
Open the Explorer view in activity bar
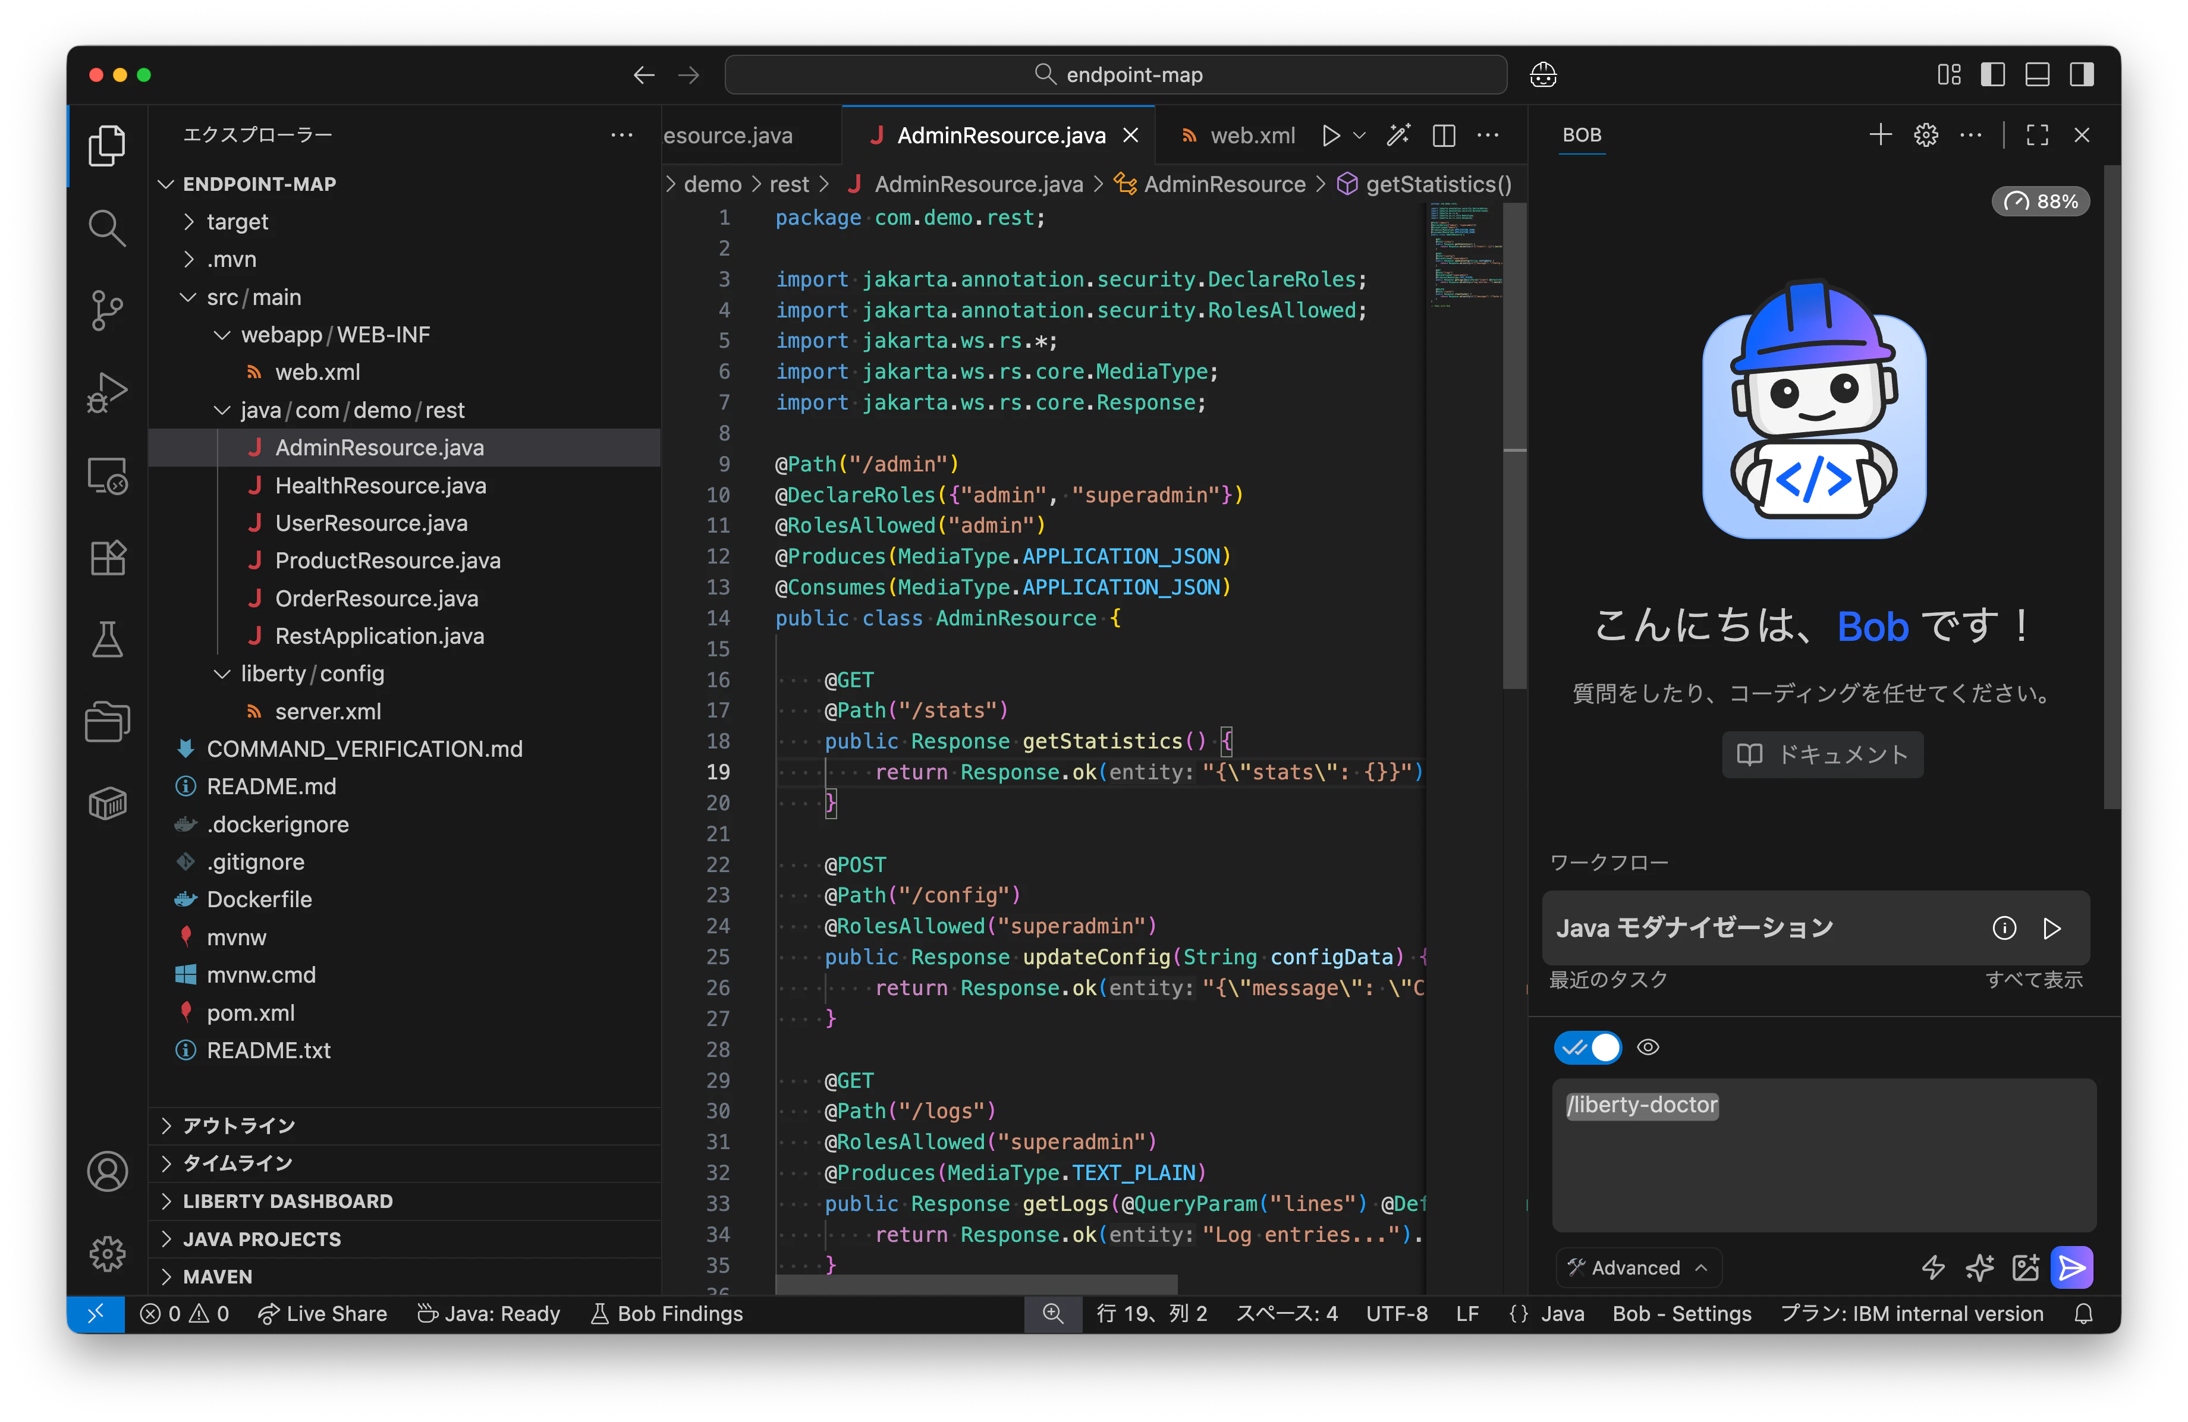click(106, 145)
